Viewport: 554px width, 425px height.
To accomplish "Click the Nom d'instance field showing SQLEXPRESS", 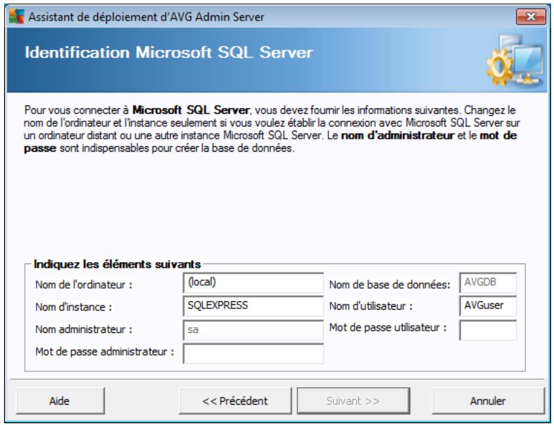I will coord(253,306).
